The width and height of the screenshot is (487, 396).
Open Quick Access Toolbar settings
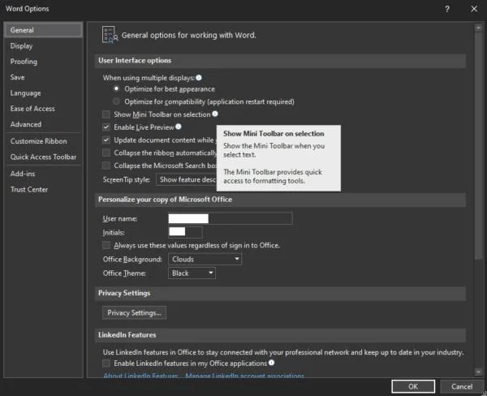(x=43, y=157)
